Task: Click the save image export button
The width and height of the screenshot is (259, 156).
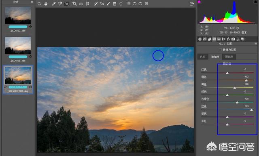Action: point(191,4)
